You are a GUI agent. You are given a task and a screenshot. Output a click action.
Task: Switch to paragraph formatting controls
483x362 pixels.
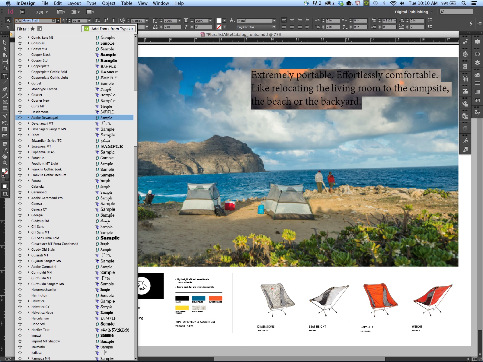tap(8, 27)
